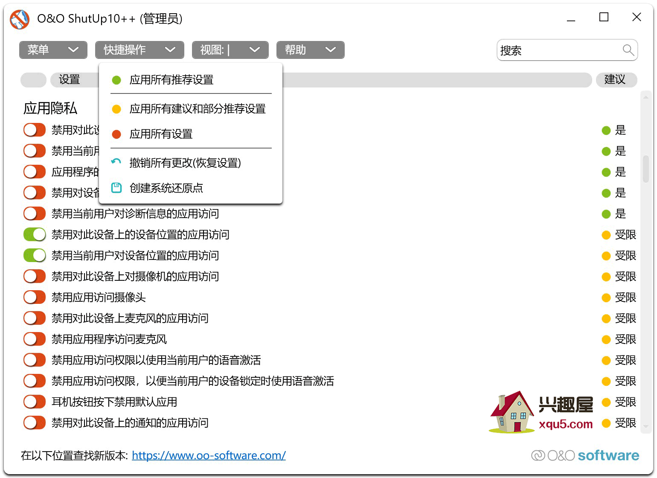
Task: Click the O&O ShutUp10++ app logo icon
Action: pos(20,19)
